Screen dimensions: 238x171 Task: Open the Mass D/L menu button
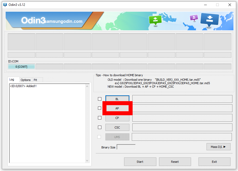219,147
